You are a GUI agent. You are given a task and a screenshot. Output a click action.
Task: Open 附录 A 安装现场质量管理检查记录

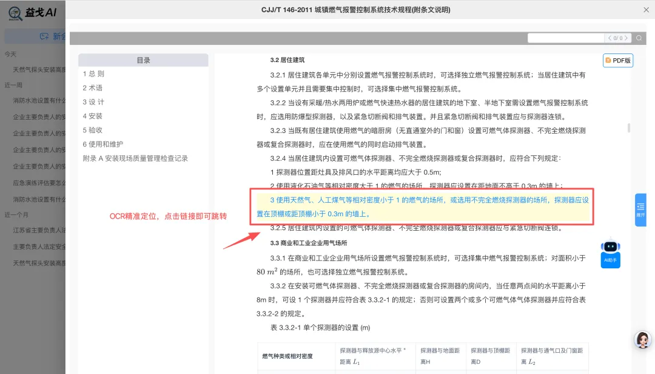[135, 158]
